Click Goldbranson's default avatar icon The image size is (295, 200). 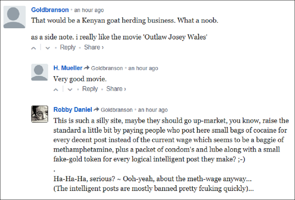point(14,17)
